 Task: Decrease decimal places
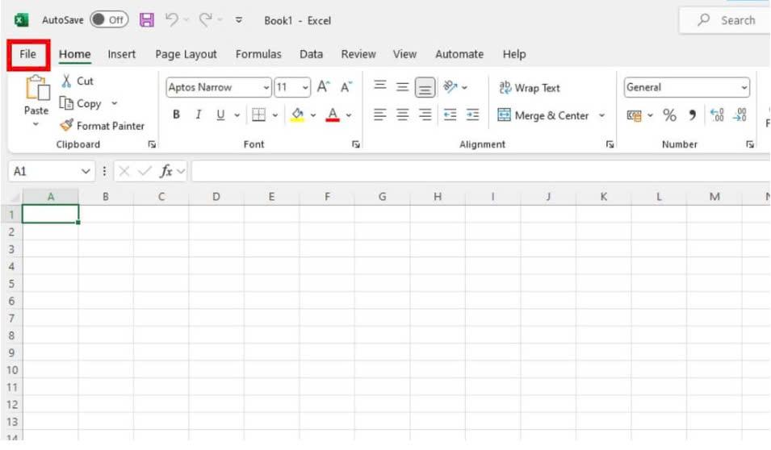(x=740, y=115)
